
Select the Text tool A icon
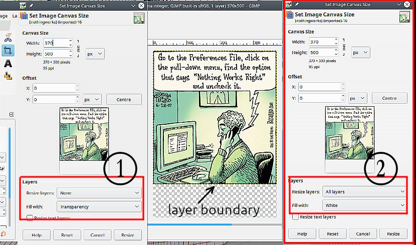coord(8,63)
